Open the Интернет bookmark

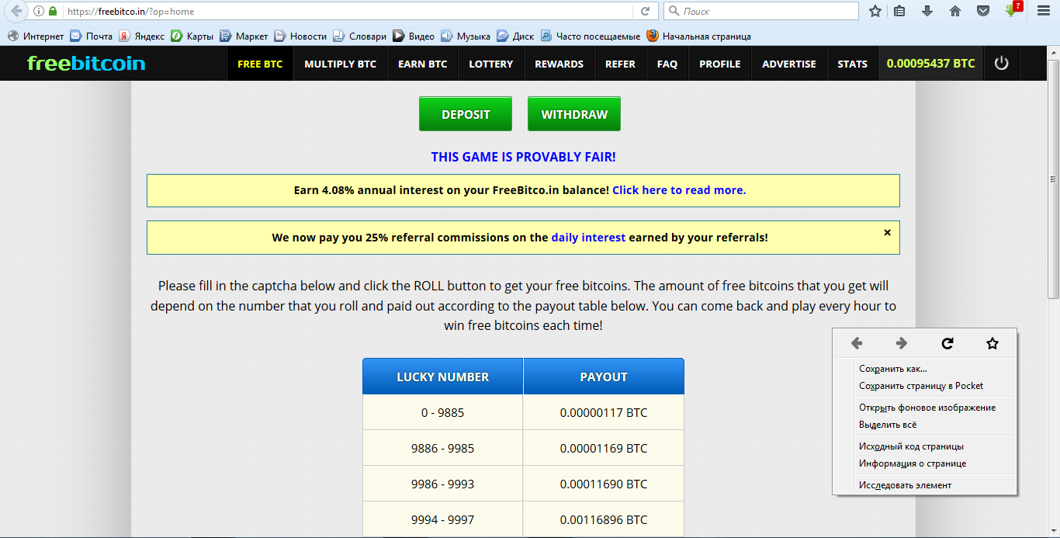pyautogui.click(x=36, y=36)
